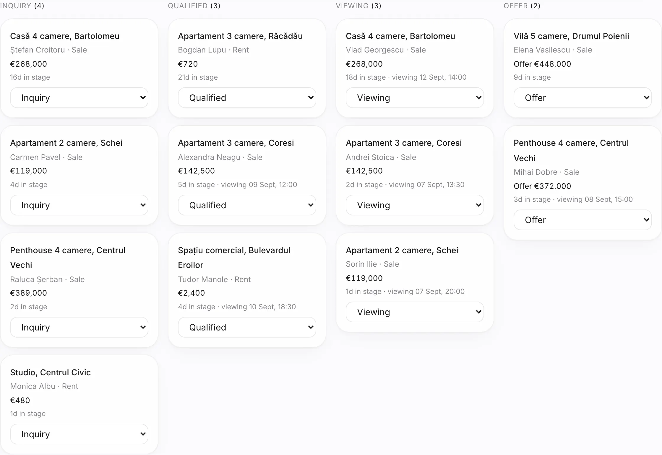Click Apartament 2 camere, Schei in Inquiry column
This screenshot has height=455, width=662.
point(66,143)
